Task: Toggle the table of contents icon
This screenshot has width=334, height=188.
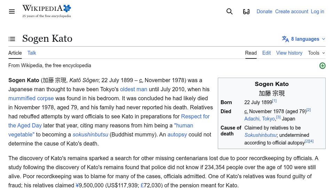Action: [x=12, y=39]
